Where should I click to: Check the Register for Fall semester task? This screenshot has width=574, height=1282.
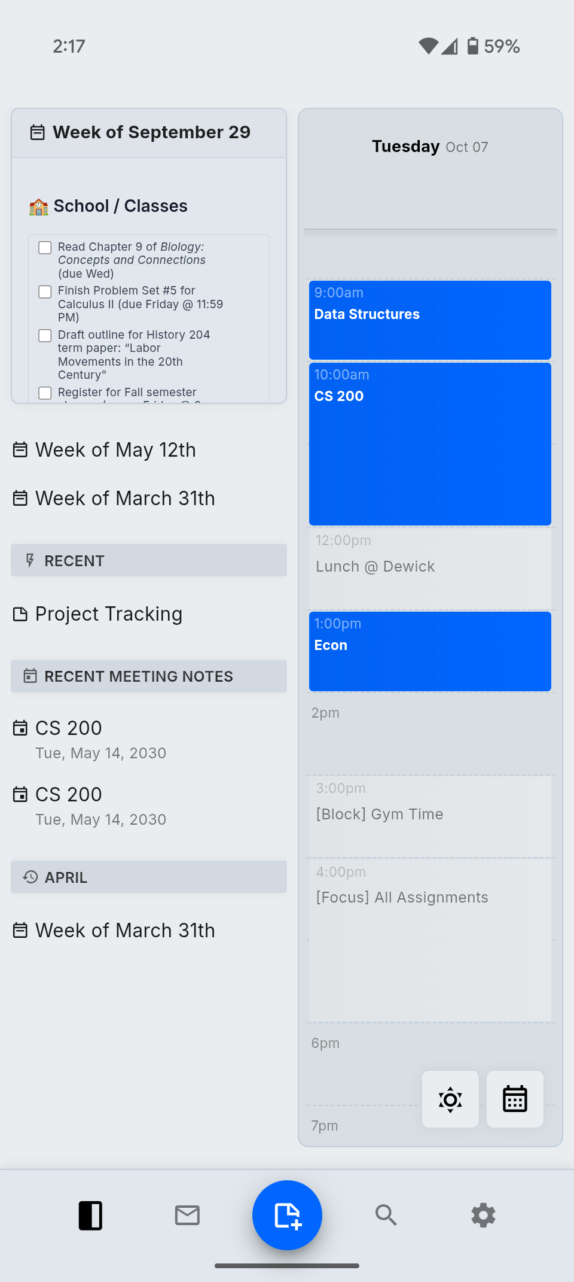tap(45, 393)
